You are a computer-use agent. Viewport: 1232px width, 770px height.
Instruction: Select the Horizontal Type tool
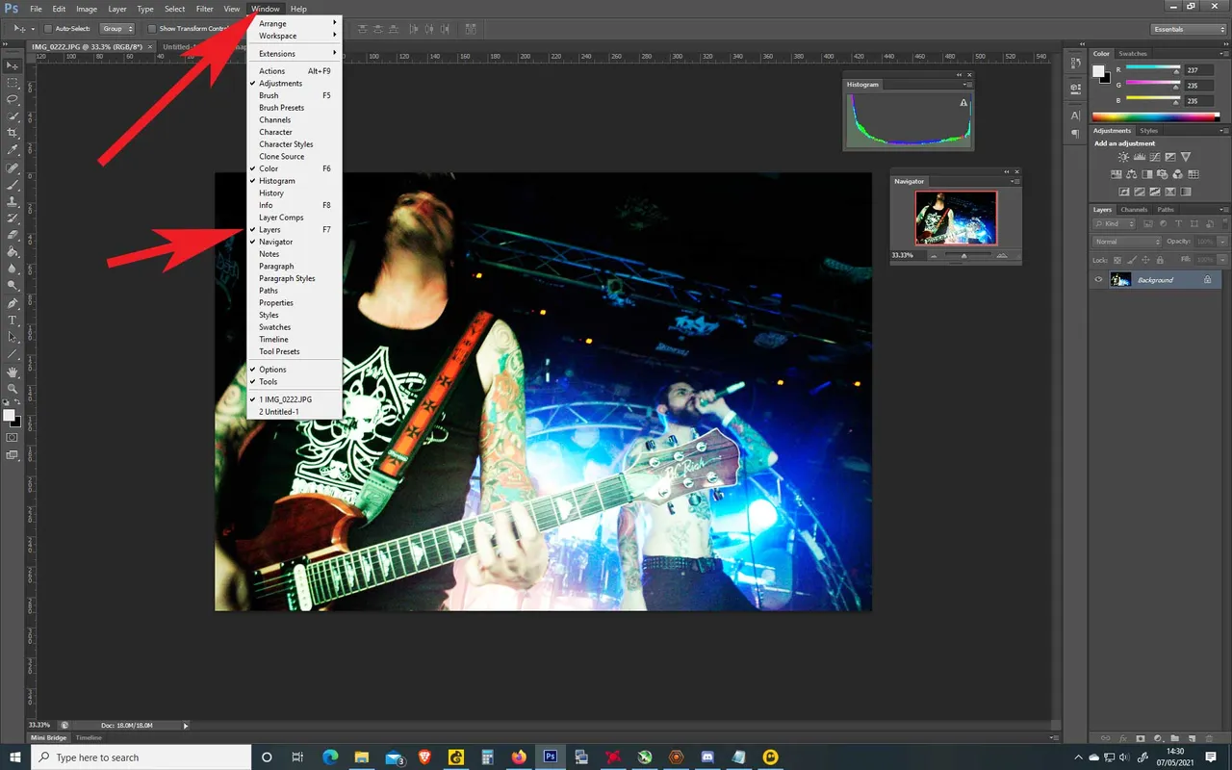click(x=13, y=320)
